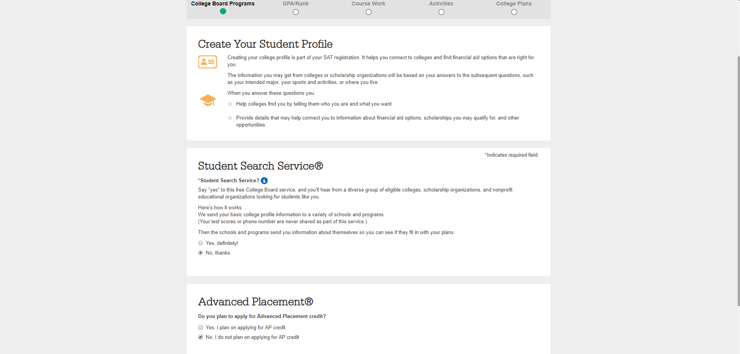The width and height of the screenshot is (740, 354).
Task: Open the College Plans step label
Action: tap(514, 3)
